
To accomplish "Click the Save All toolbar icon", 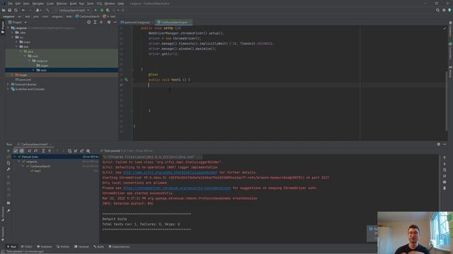I will point(9,10).
